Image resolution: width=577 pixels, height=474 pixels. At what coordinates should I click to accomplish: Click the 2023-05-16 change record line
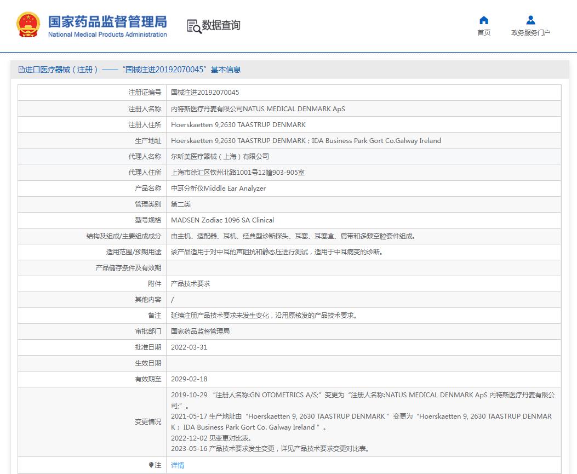270,449
